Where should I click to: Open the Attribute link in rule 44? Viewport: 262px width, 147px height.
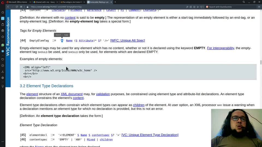click(x=86, y=41)
